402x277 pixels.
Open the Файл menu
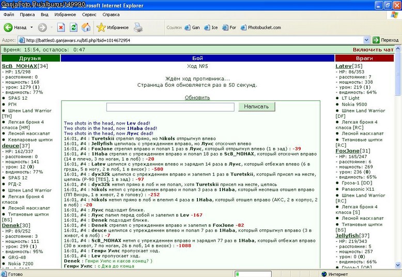pos(9,14)
